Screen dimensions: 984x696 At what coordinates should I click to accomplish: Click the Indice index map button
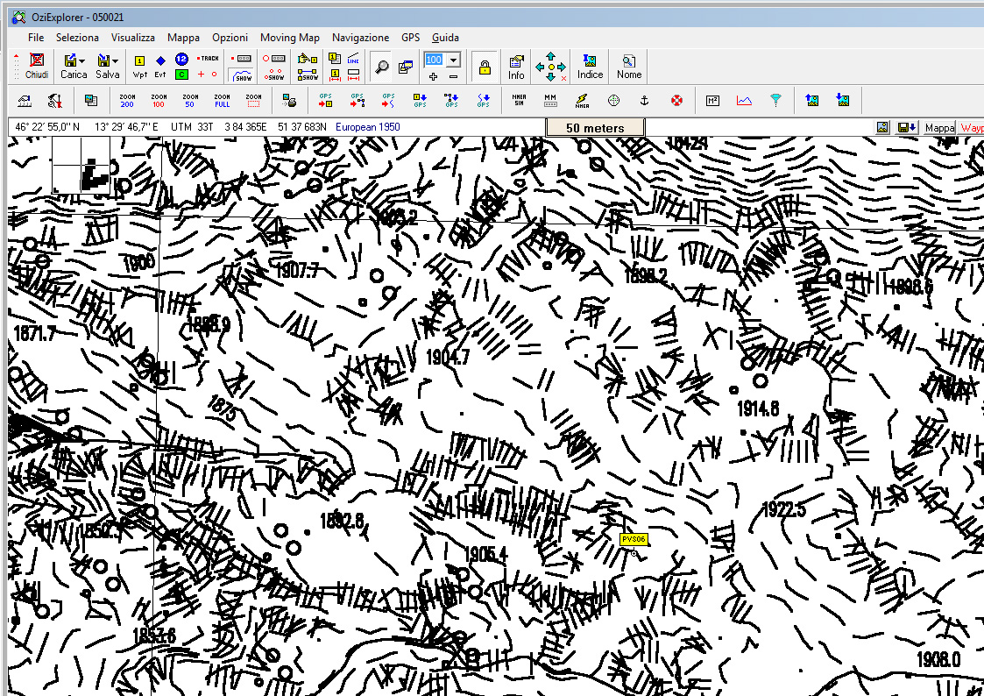coord(590,66)
